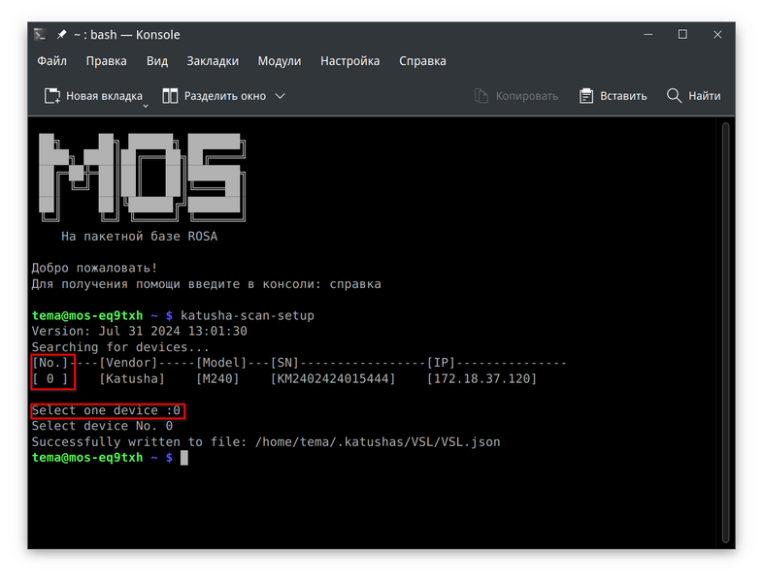
Task: Open the Правка menu
Action: click(106, 61)
